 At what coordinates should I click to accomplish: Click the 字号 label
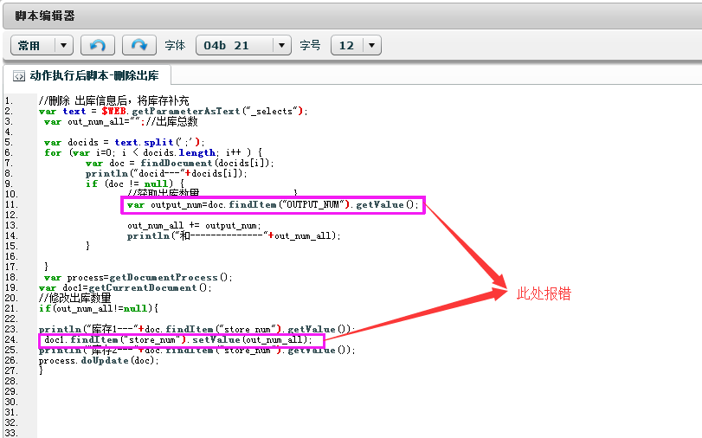310,45
